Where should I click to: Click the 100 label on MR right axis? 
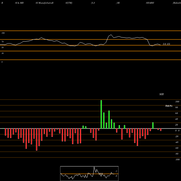(x=177, y=102)
